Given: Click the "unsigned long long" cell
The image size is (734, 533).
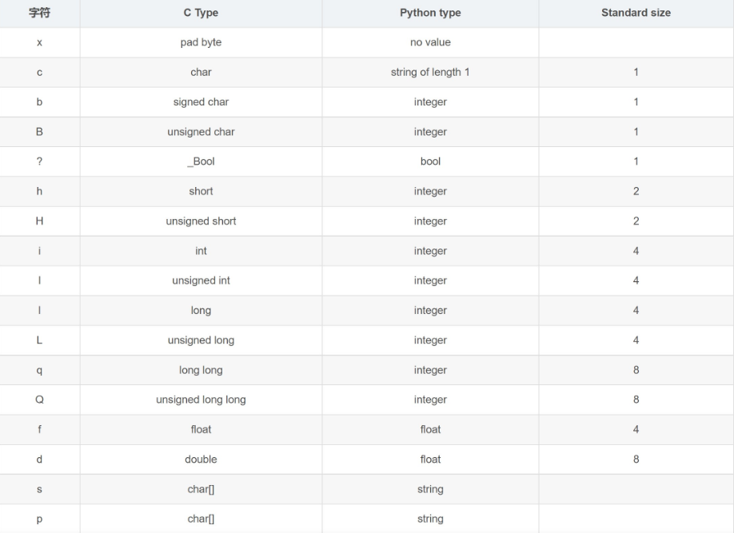Looking at the screenshot, I should (x=201, y=400).
